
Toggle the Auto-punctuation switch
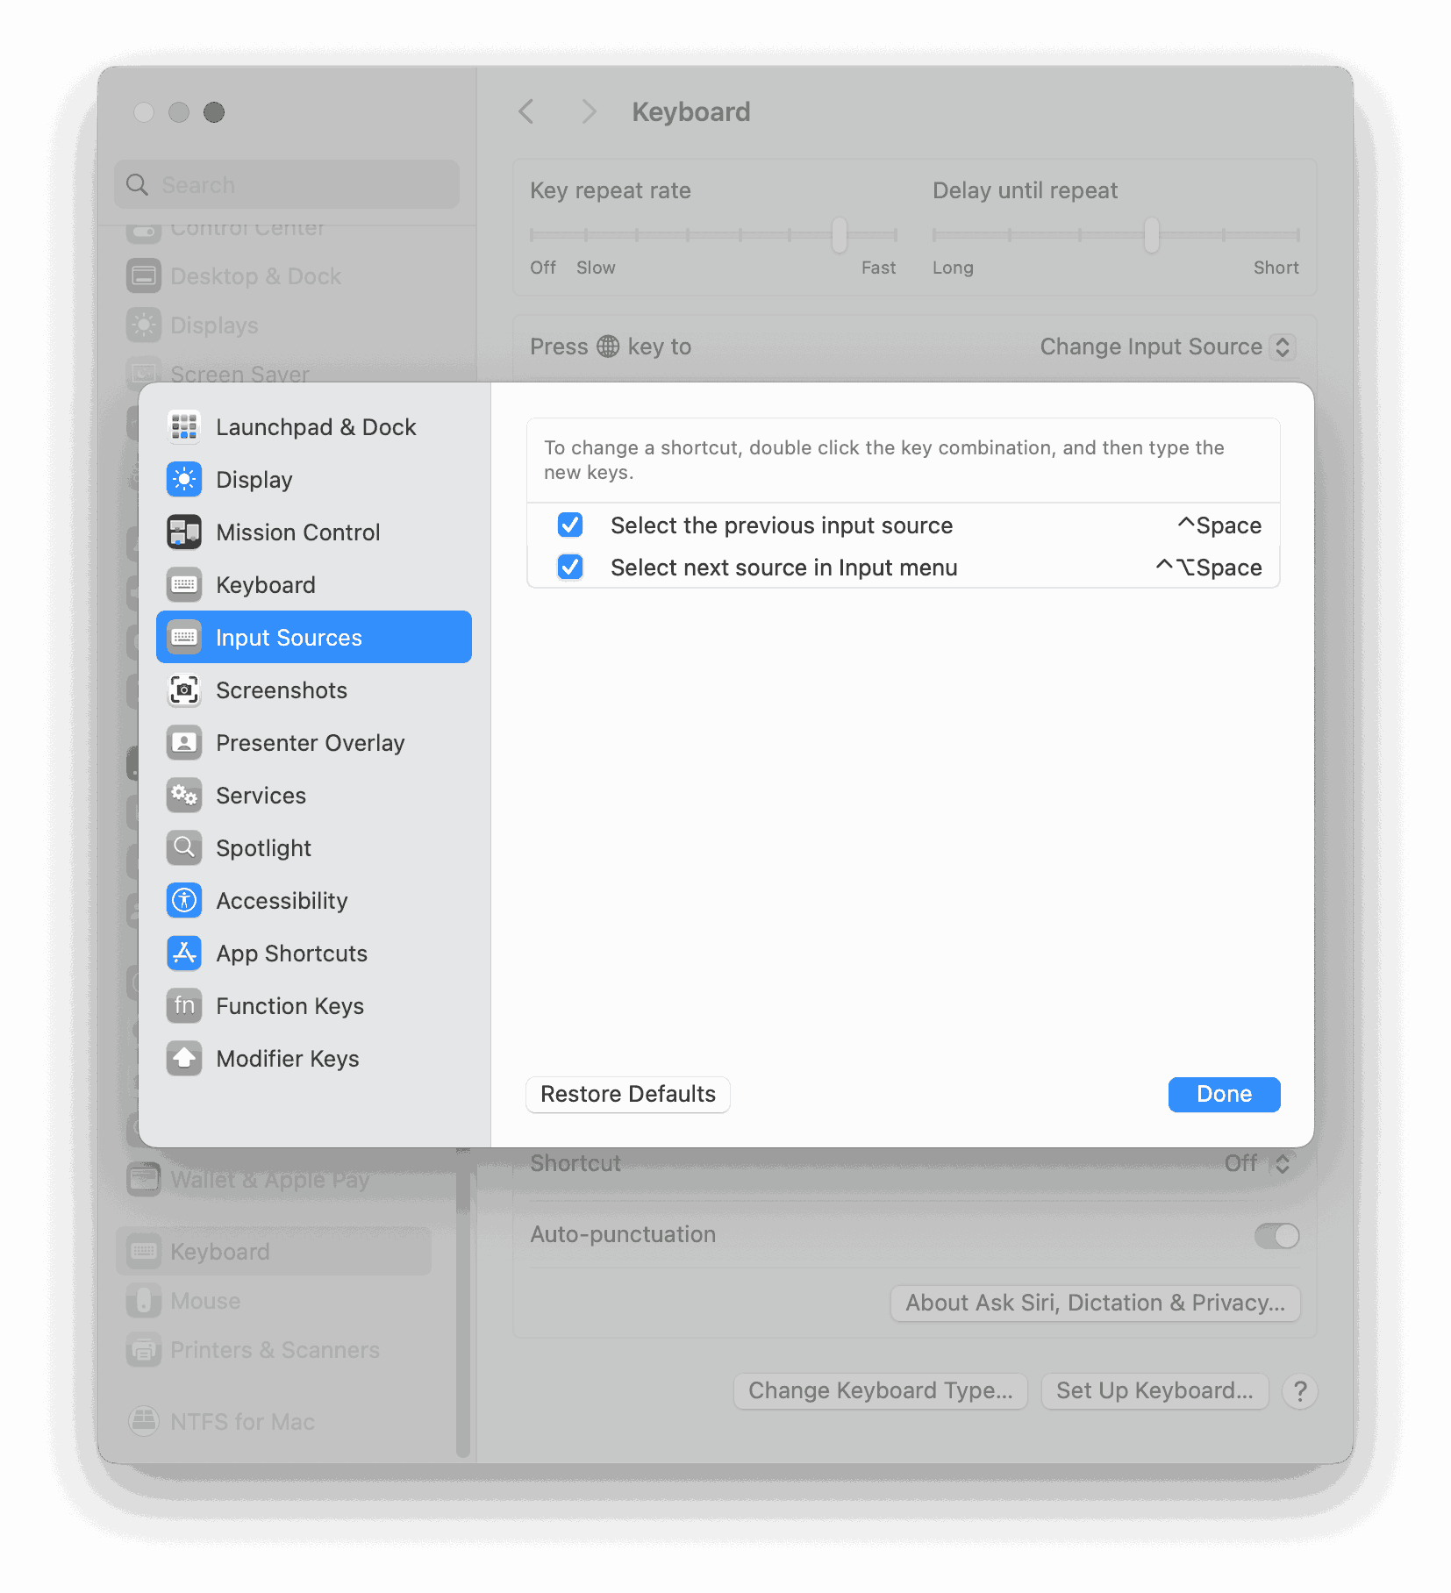1276,1236
